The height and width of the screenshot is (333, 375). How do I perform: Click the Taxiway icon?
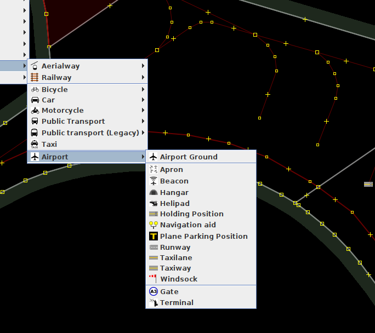click(154, 268)
